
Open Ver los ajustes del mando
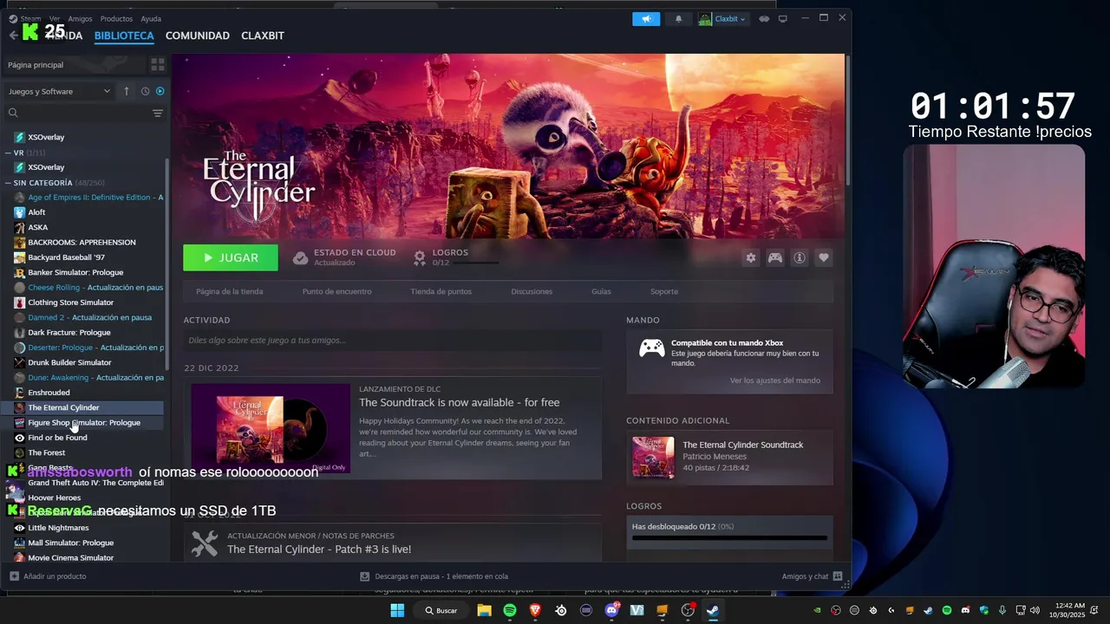(x=774, y=380)
